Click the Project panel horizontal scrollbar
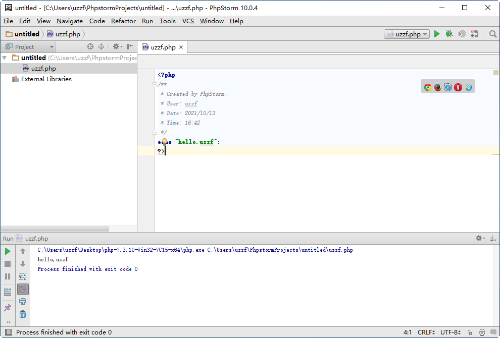 tap(55, 229)
